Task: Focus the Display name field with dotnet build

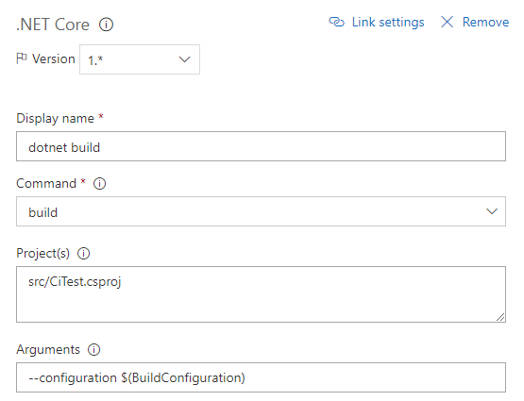Action: click(261, 146)
